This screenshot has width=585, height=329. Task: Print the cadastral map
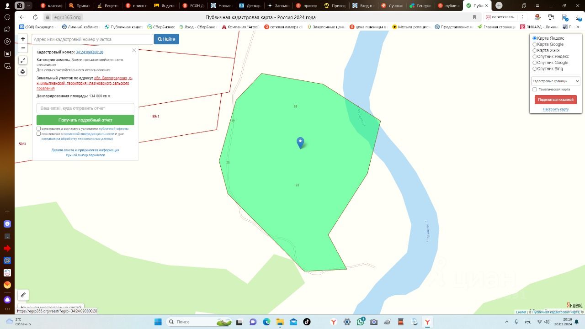click(23, 71)
